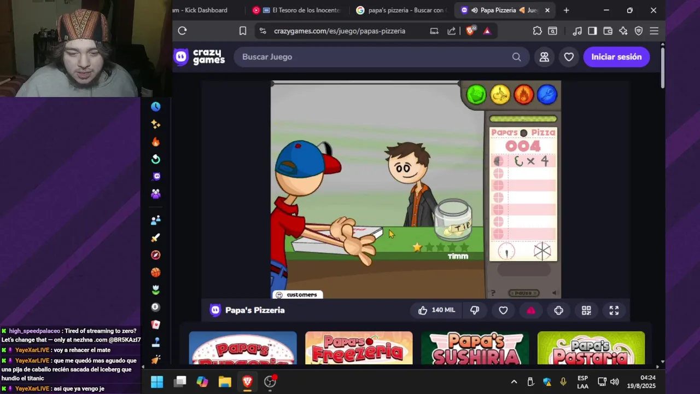Like the Papa's Pizzeria game (140 MIL)
Viewport: 700px width, 394px height.
pyautogui.click(x=436, y=310)
